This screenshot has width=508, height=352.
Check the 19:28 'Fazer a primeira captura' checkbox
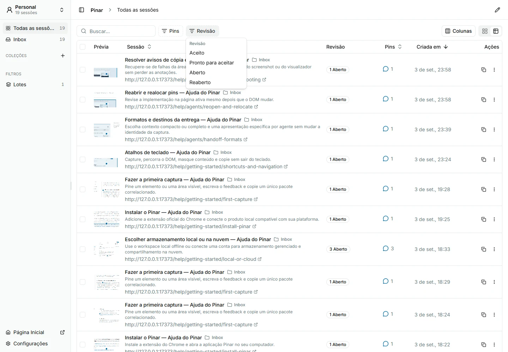(x=83, y=189)
